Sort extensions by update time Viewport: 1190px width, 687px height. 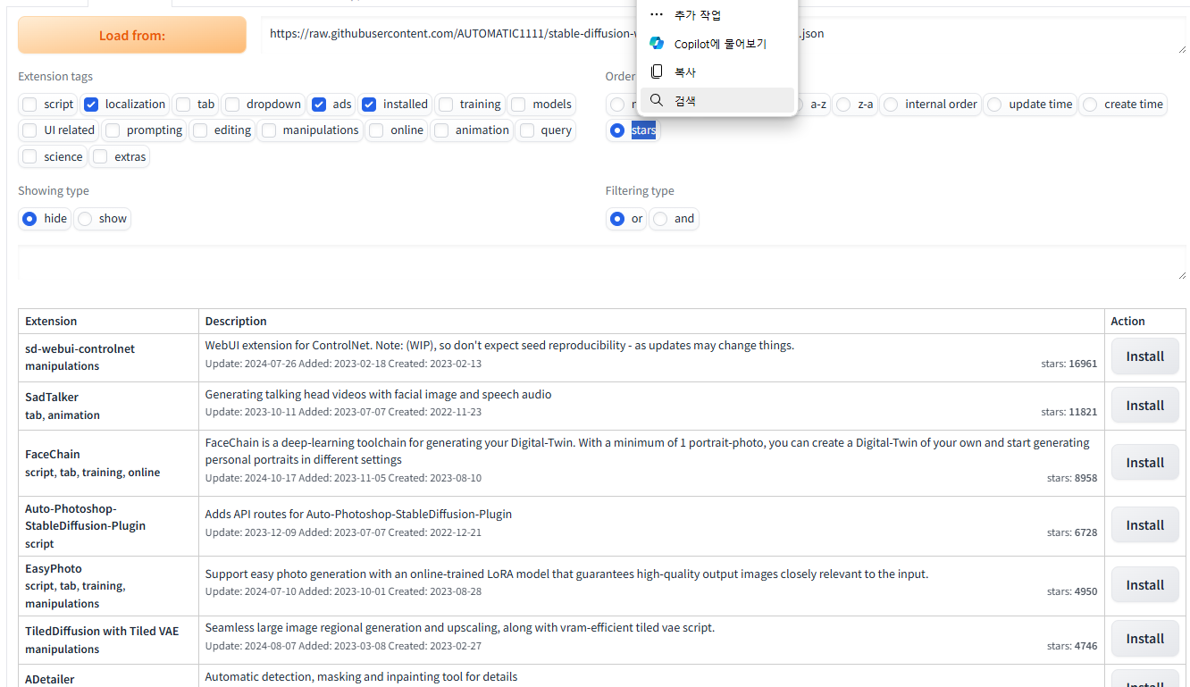click(994, 105)
